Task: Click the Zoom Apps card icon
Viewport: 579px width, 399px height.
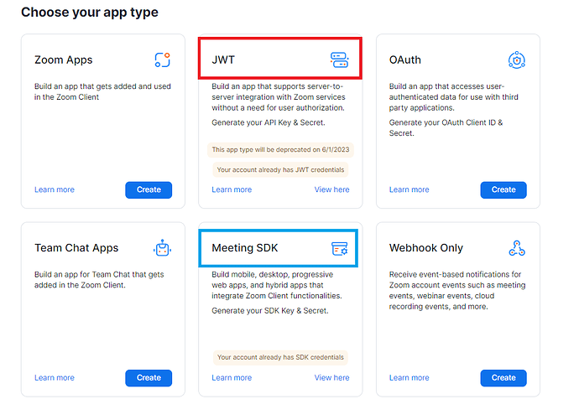Action: click(x=162, y=60)
